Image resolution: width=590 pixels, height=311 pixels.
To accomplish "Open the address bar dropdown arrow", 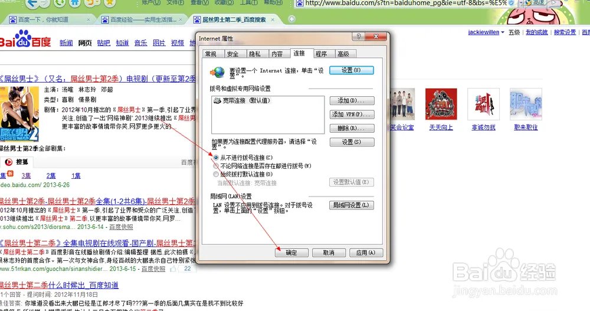I will (521, 3).
